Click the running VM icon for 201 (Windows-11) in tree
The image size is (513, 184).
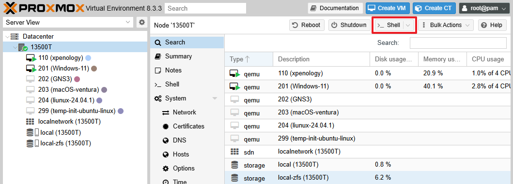point(31,69)
